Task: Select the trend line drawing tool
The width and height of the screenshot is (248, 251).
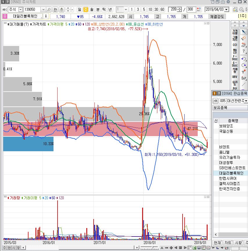Action: tap(244, 84)
